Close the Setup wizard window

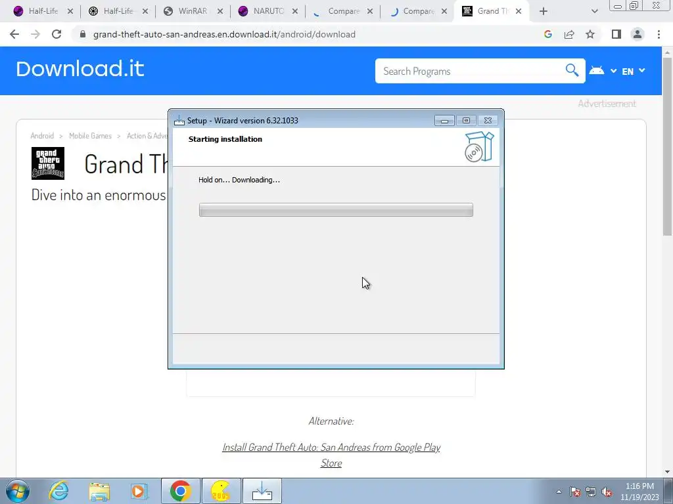(488, 121)
